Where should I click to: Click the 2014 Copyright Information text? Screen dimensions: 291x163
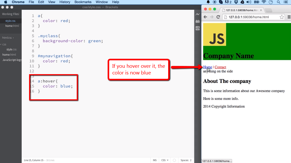click(x=224, y=106)
